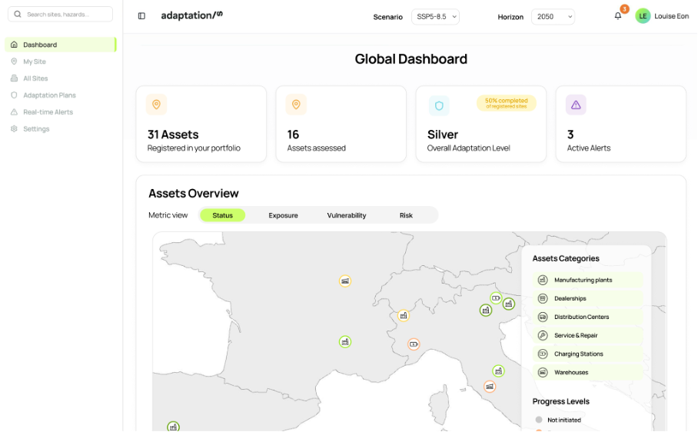Open Real-time Alerts page
The height and width of the screenshot is (432, 698).
[x=48, y=112]
